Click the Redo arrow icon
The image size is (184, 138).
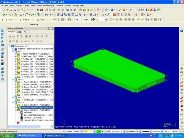click(32, 10)
